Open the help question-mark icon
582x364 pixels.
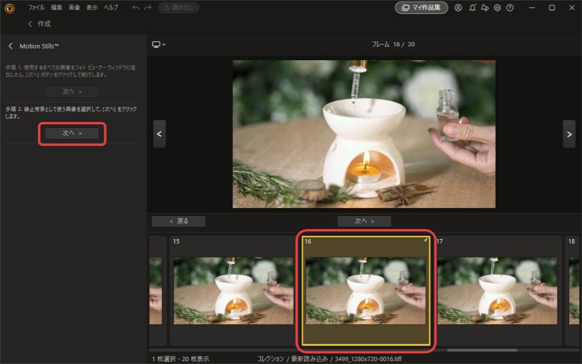click(509, 7)
